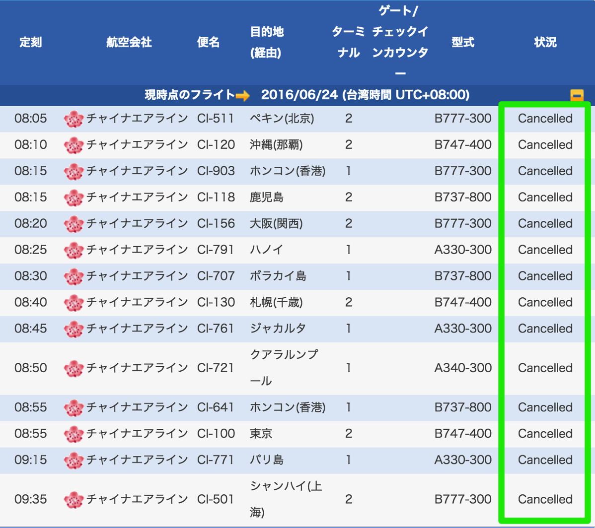This screenshot has width=595, height=528.
Task: Click the China Airlines logo for flight CI-511
Action: 74,119
